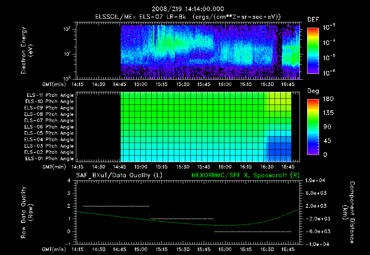
Task: Click the 45 value on Deg scale
Action: 327,141
